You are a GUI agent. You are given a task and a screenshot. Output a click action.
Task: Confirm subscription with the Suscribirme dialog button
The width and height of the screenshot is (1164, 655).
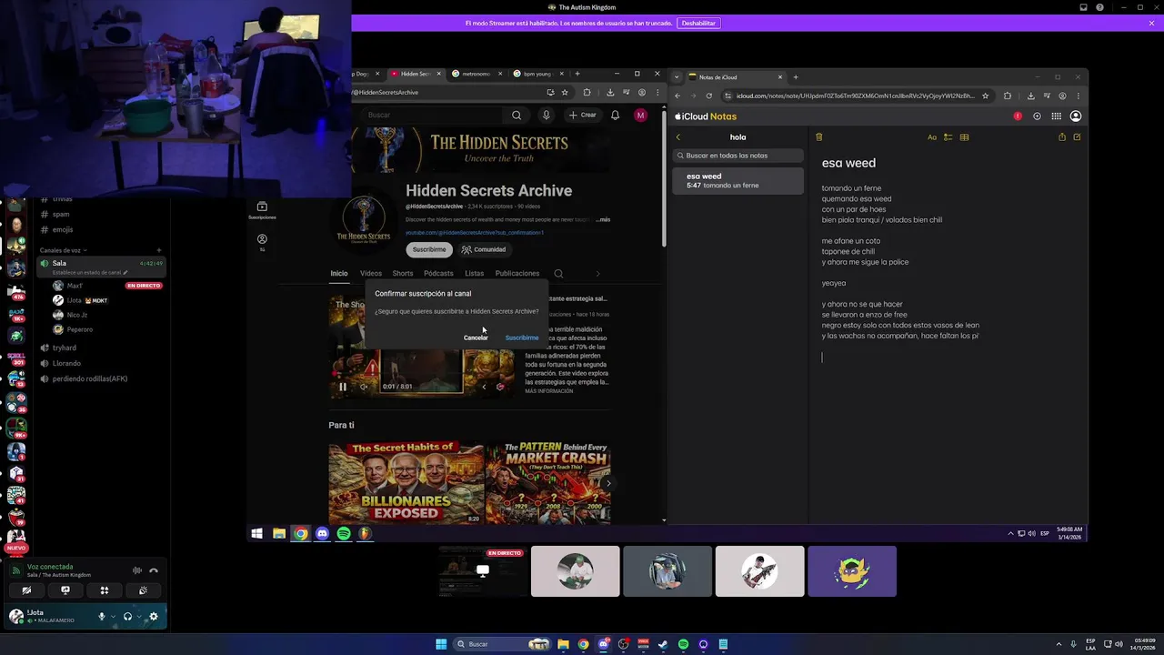point(522,338)
